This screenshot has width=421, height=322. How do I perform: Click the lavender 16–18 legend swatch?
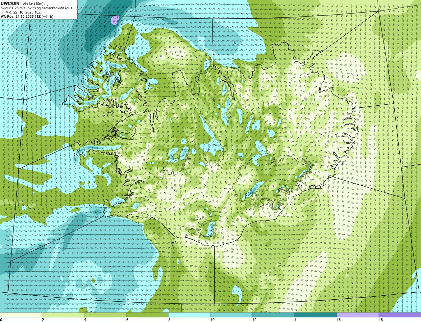[x=358, y=315]
